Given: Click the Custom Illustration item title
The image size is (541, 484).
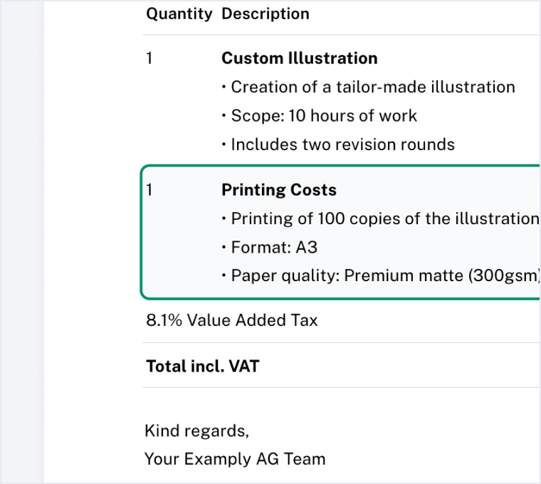Looking at the screenshot, I should (x=299, y=58).
